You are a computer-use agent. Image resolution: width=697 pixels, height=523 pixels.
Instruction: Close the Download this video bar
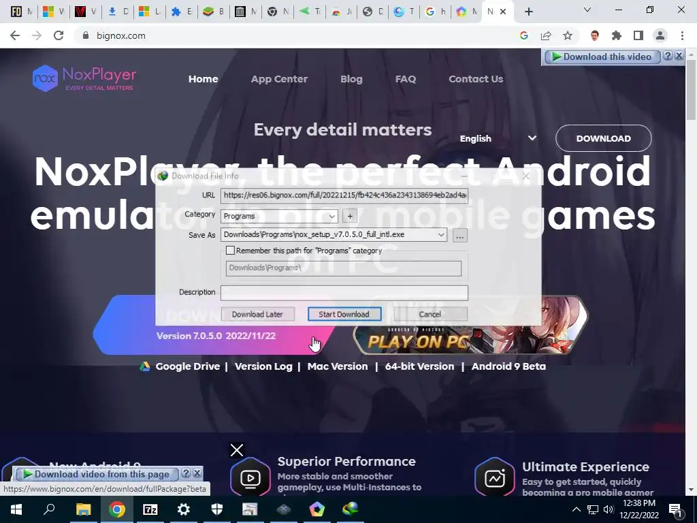[679, 56]
